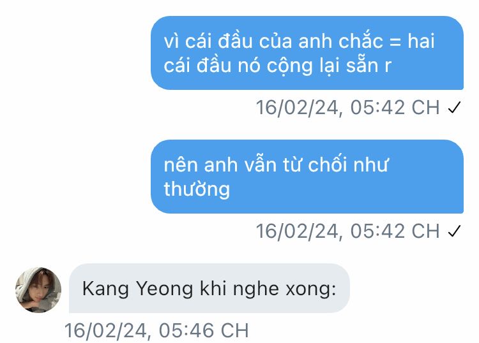The height and width of the screenshot is (343, 479).
Task: Click the name 'Kang Yeong' in the grey message
Action: pos(137,289)
